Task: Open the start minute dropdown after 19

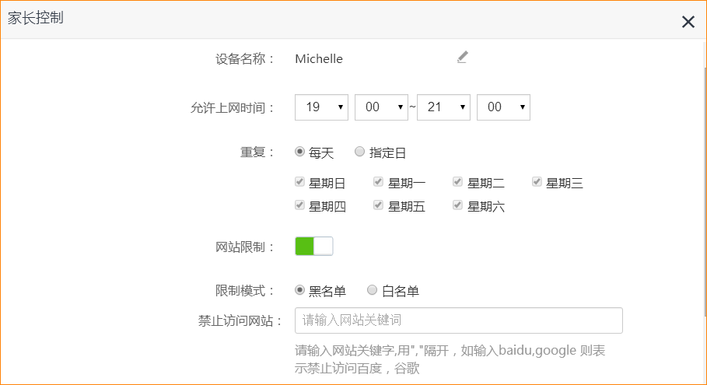Action: [x=381, y=107]
